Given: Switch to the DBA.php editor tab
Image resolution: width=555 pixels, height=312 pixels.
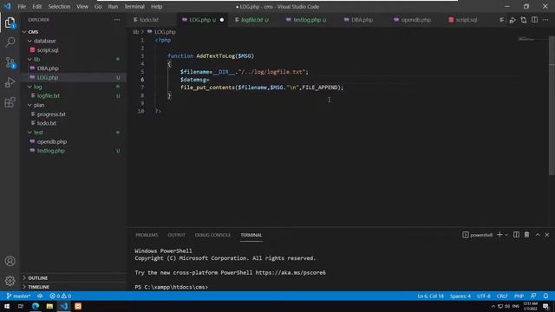Looking at the screenshot, I should pyautogui.click(x=362, y=20).
